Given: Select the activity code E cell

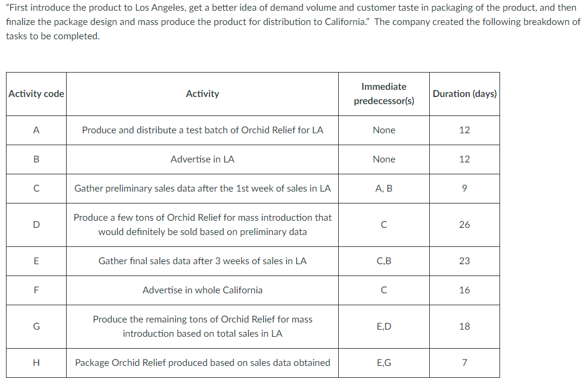Looking at the screenshot, I should 36,261.
